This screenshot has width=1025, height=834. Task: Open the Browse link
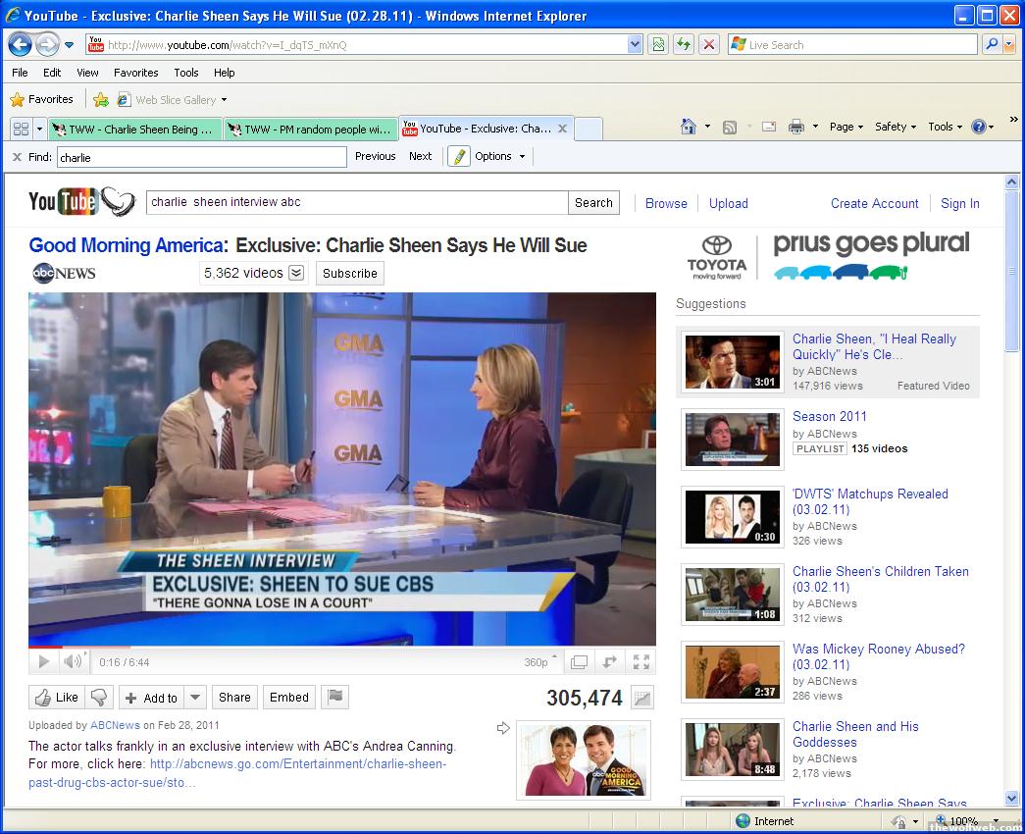click(666, 203)
